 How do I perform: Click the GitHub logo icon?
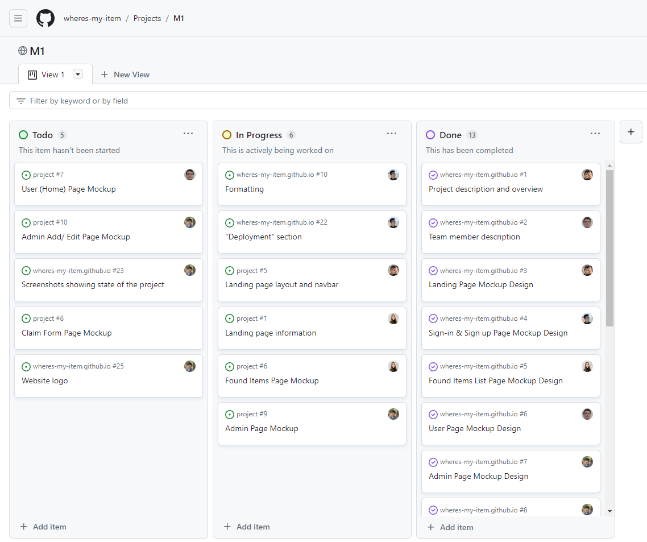tap(45, 18)
